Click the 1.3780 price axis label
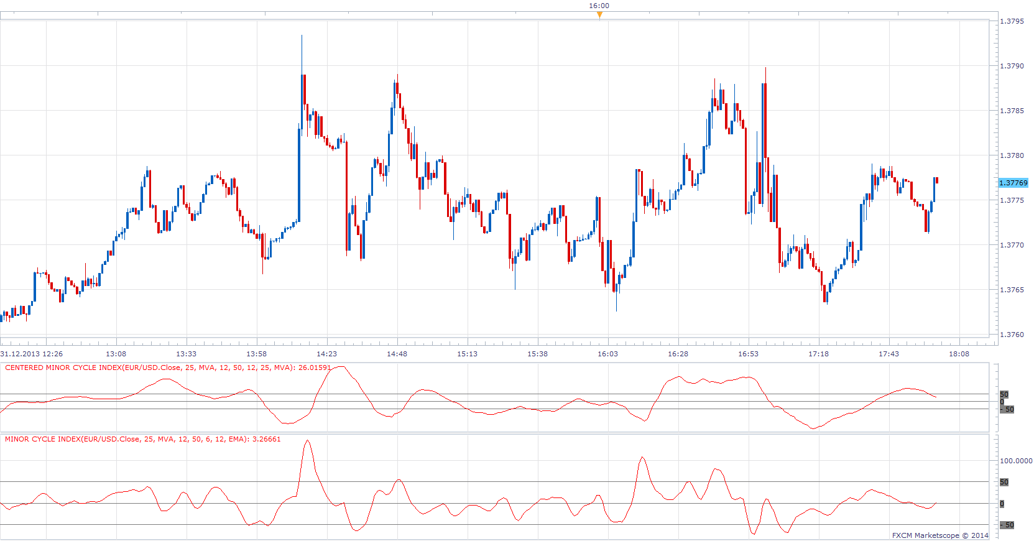 (x=1012, y=155)
